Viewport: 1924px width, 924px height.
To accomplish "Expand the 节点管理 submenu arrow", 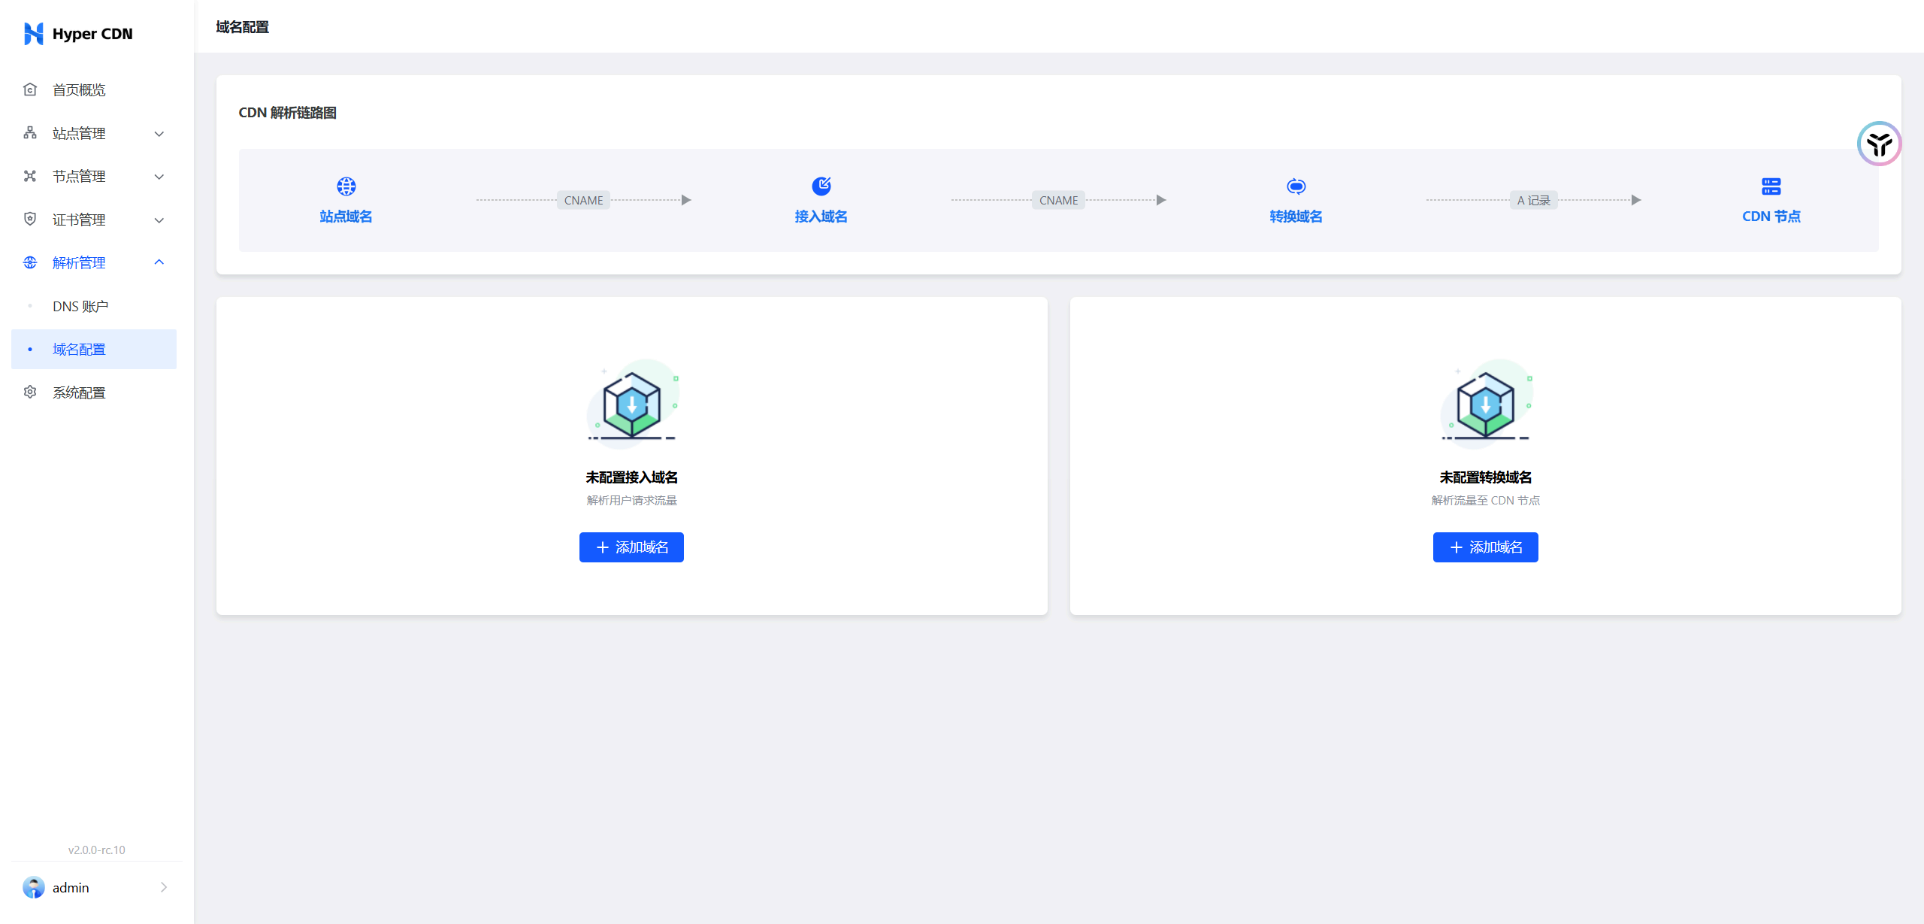I will coord(159,177).
